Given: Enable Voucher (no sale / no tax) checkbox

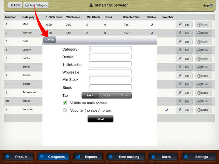Looking at the screenshot, I should (65, 110).
